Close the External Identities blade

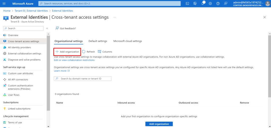pos(264,17)
